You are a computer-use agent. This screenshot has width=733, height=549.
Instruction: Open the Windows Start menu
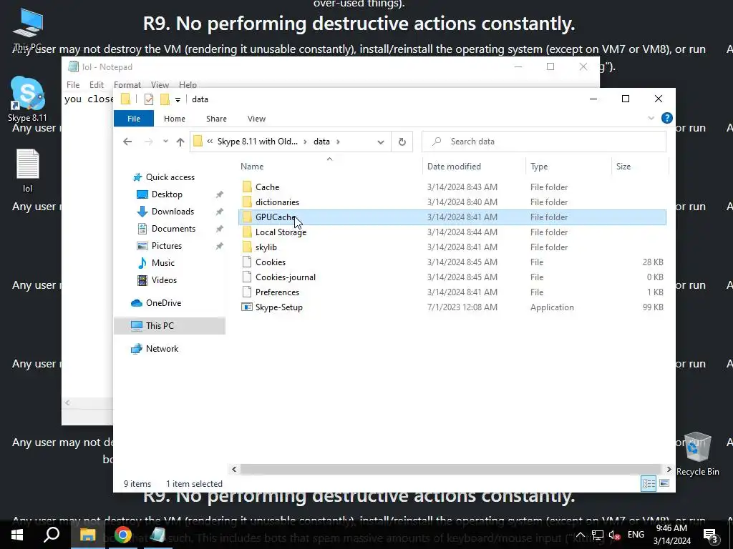tap(17, 535)
